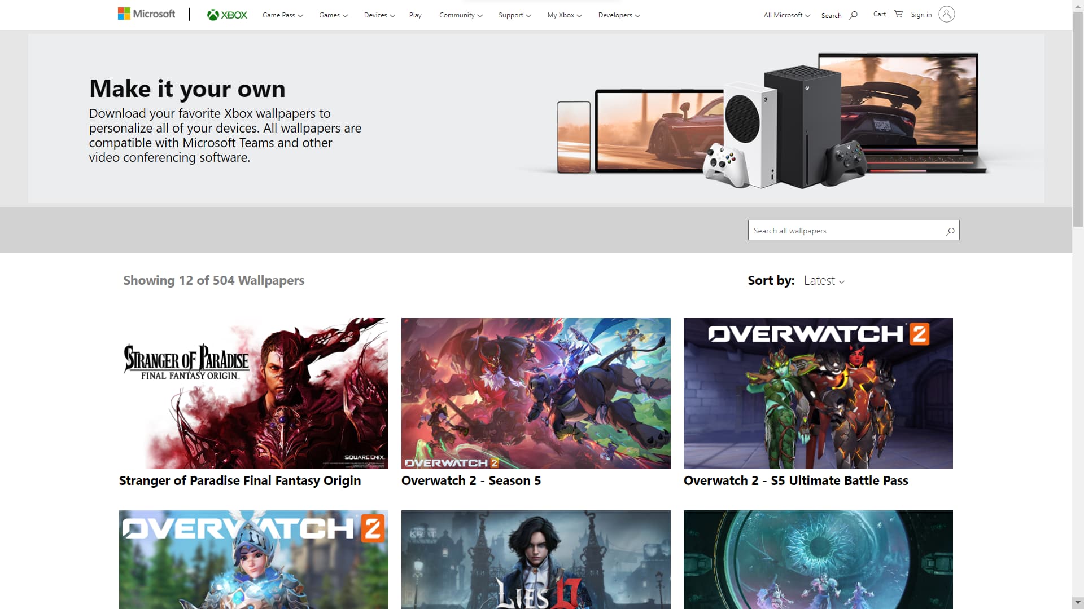Viewport: 1084px width, 609px height.
Task: Click the scroll-down arrow on the page scrollbar
Action: click(x=1077, y=602)
